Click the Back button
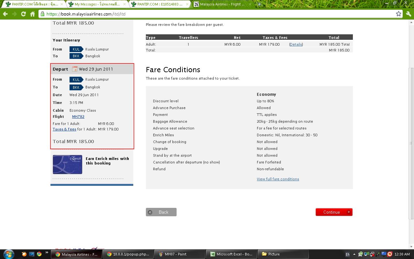 (161, 212)
